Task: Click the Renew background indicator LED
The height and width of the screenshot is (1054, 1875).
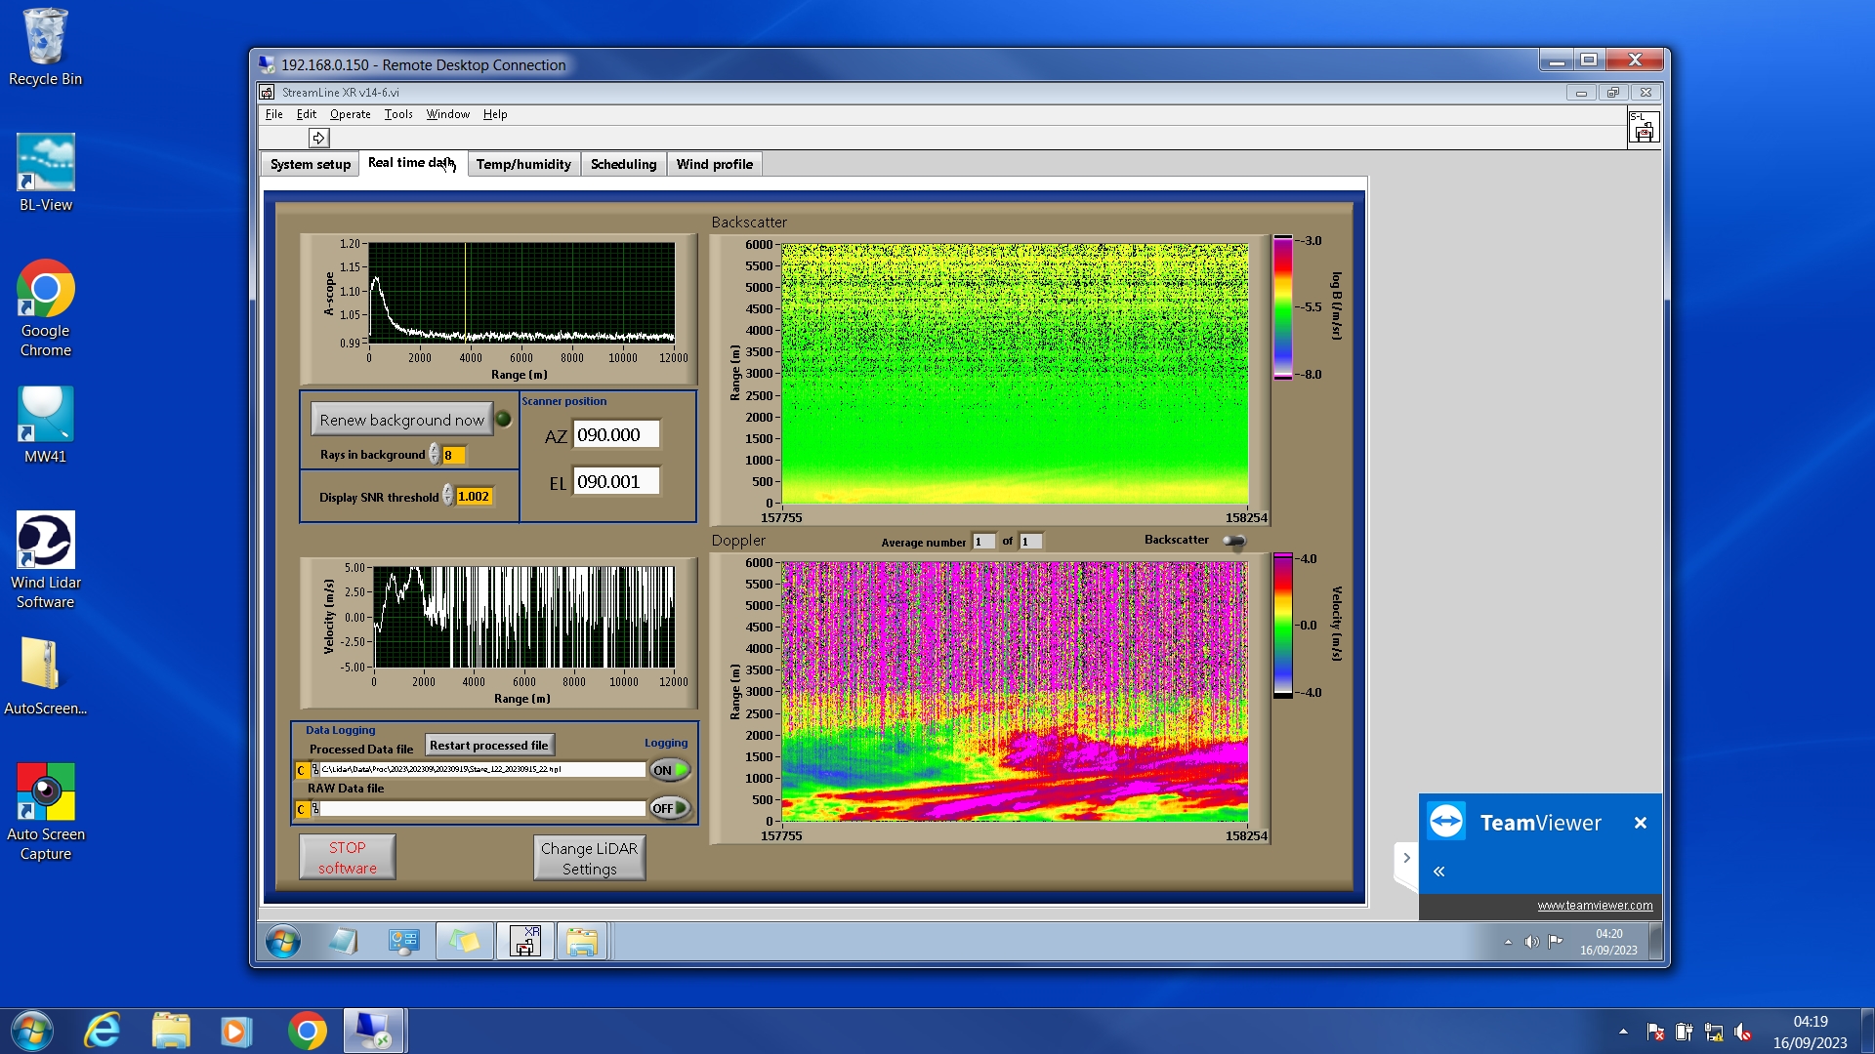Action: coord(503,420)
